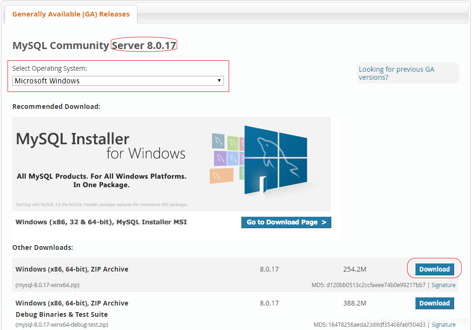This screenshot has width=472, height=330.
Task: Click the Starting with MySQL 5.6 note
Action: tap(102, 205)
